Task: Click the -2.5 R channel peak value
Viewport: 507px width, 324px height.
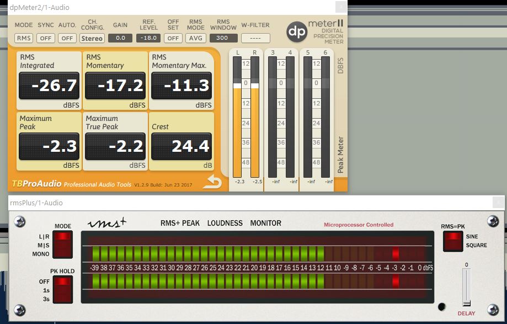Action: click(x=258, y=182)
